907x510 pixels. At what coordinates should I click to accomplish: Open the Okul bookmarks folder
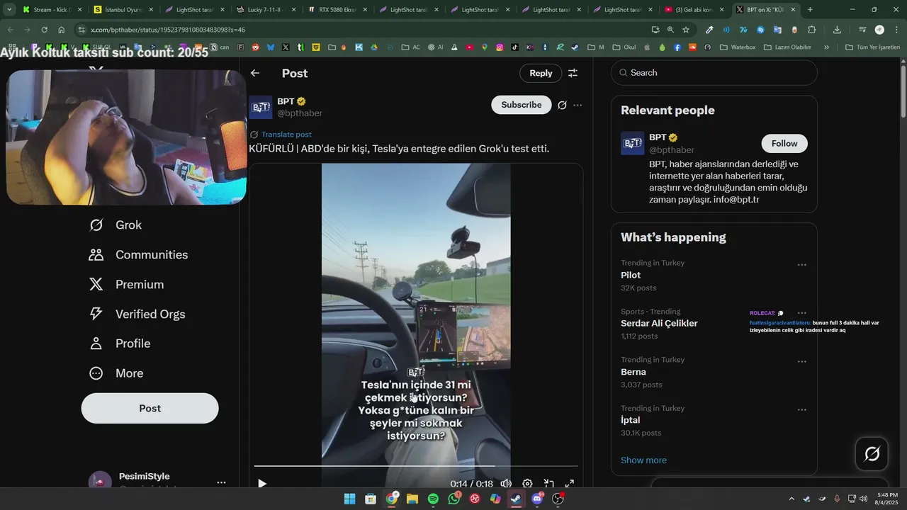click(x=623, y=47)
